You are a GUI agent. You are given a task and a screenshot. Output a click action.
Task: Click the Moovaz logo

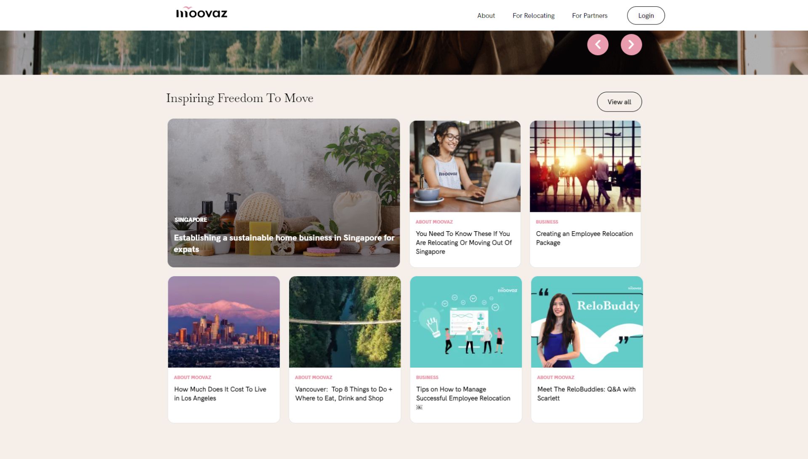point(201,13)
